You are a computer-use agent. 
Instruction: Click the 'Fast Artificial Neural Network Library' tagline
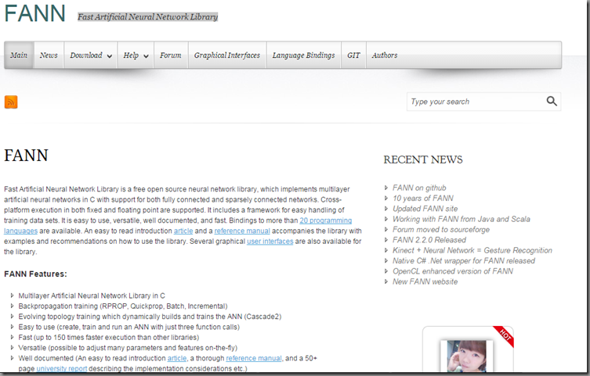click(x=147, y=17)
